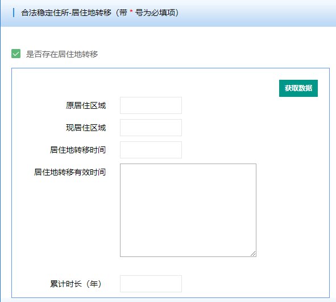Screen dimensions: 336x302
Task: Click the 原居住区域 field label
Action: click(x=86, y=105)
